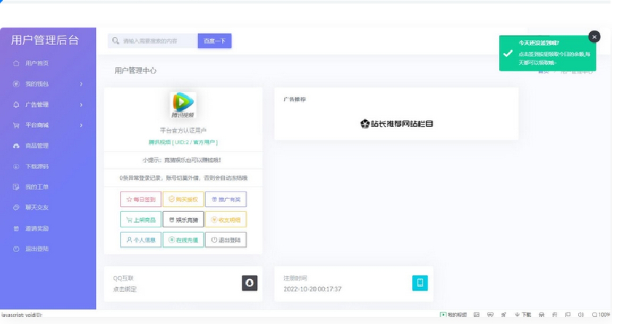Click the 平台官方认证用户 text
The width and height of the screenshot is (619, 324).
[x=183, y=131]
